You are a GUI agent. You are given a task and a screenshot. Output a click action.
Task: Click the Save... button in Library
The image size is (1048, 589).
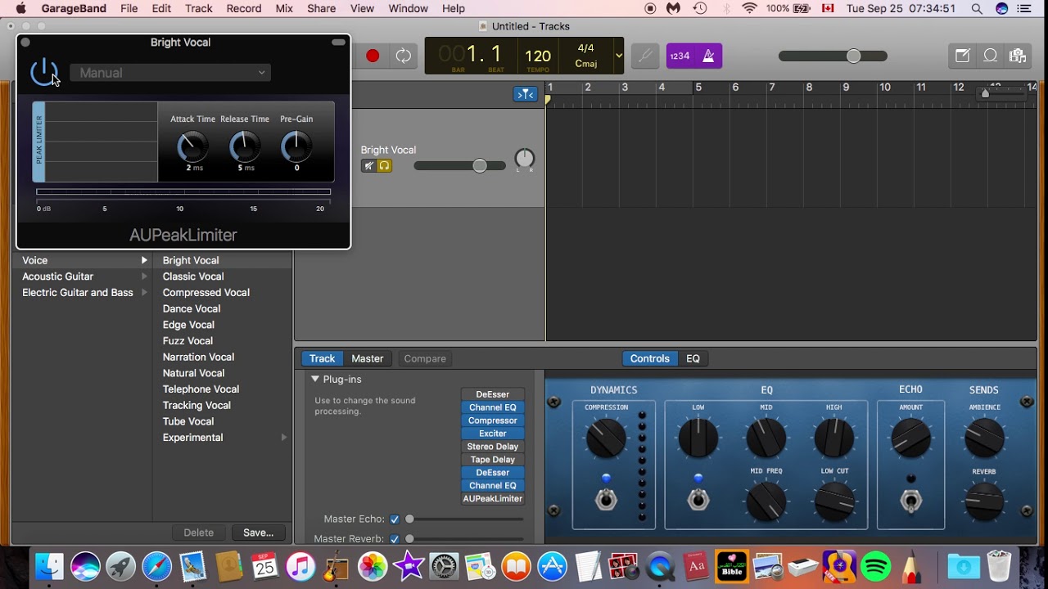pos(258,533)
